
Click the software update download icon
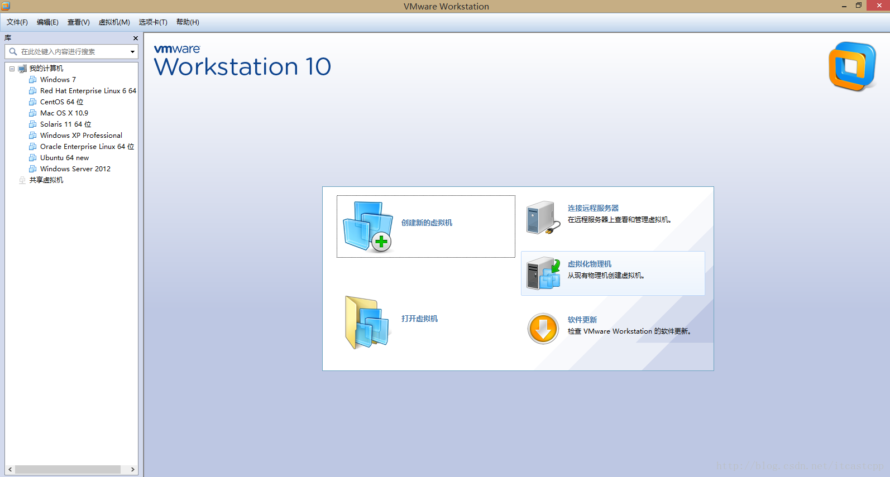point(543,329)
